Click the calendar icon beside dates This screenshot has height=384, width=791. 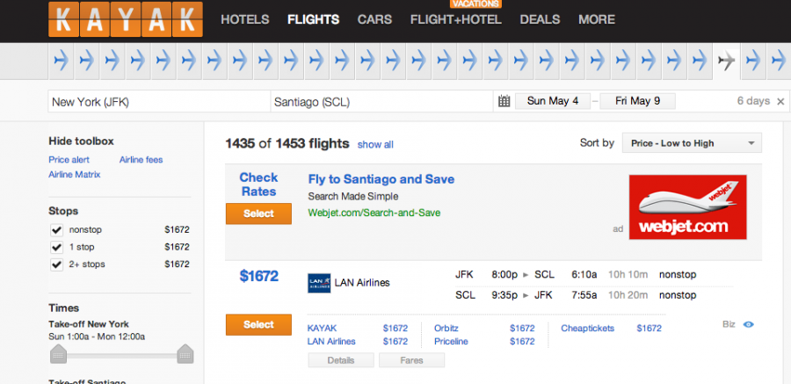(504, 101)
